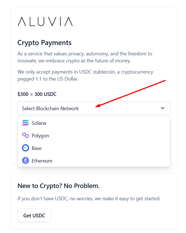Click the Get USDC button
This screenshot has height=233, width=186.
[34, 215]
